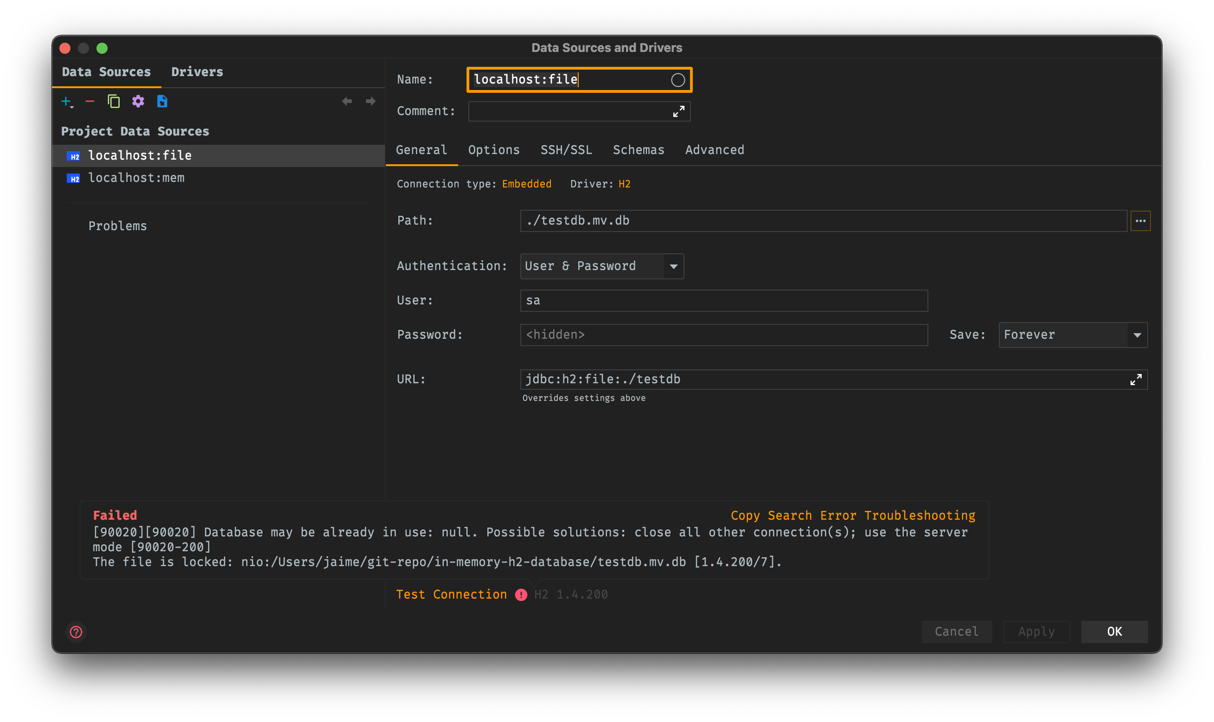Click the make global file icon
Image resolution: width=1214 pixels, height=722 pixels.
162,101
